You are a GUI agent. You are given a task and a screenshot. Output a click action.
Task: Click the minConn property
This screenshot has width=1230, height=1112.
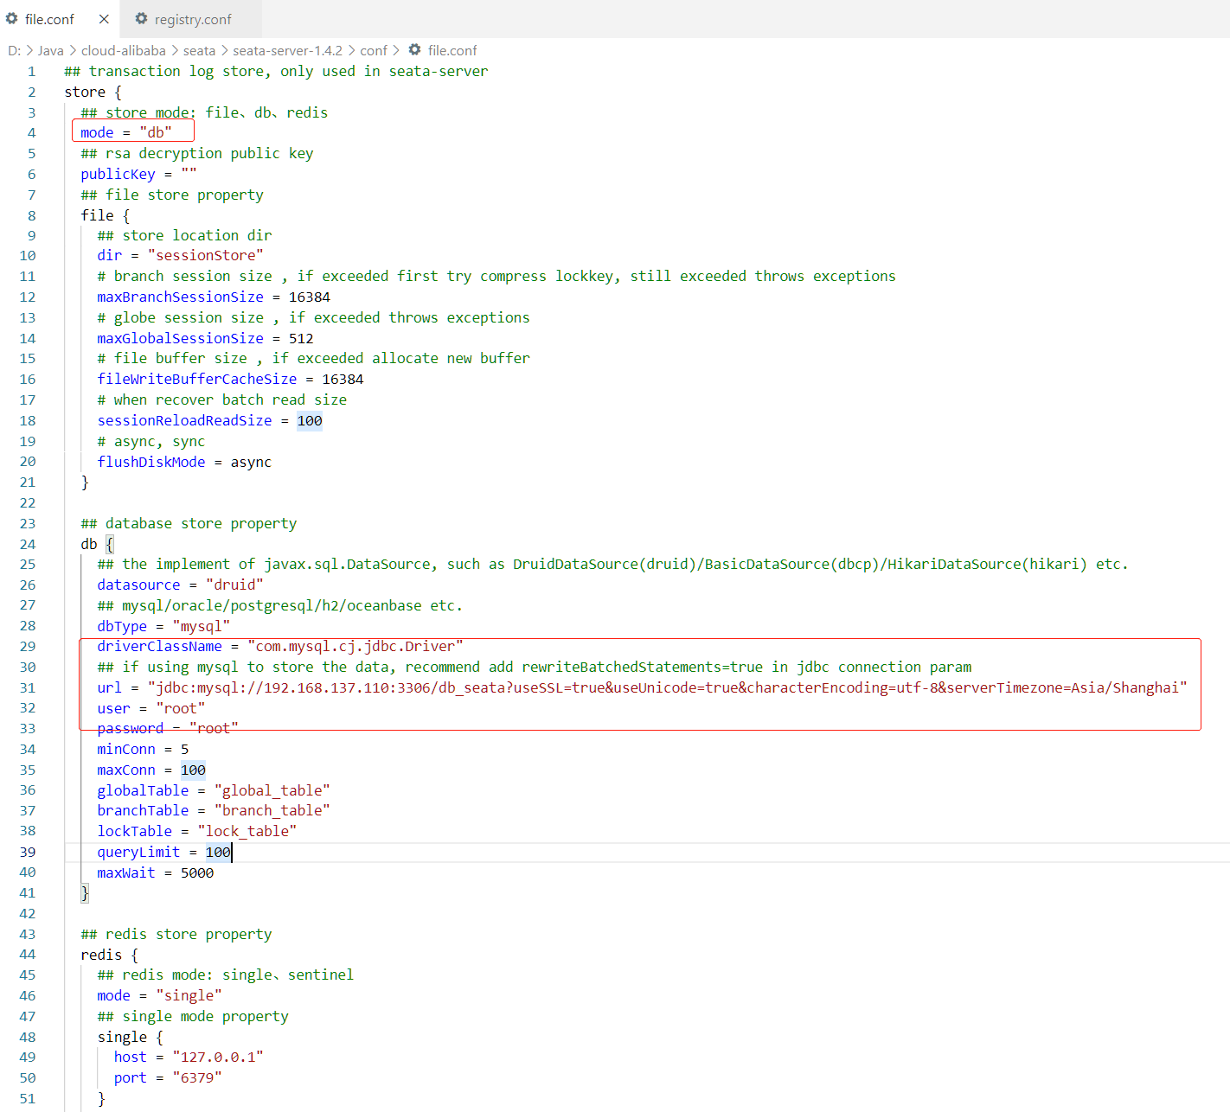click(x=126, y=749)
